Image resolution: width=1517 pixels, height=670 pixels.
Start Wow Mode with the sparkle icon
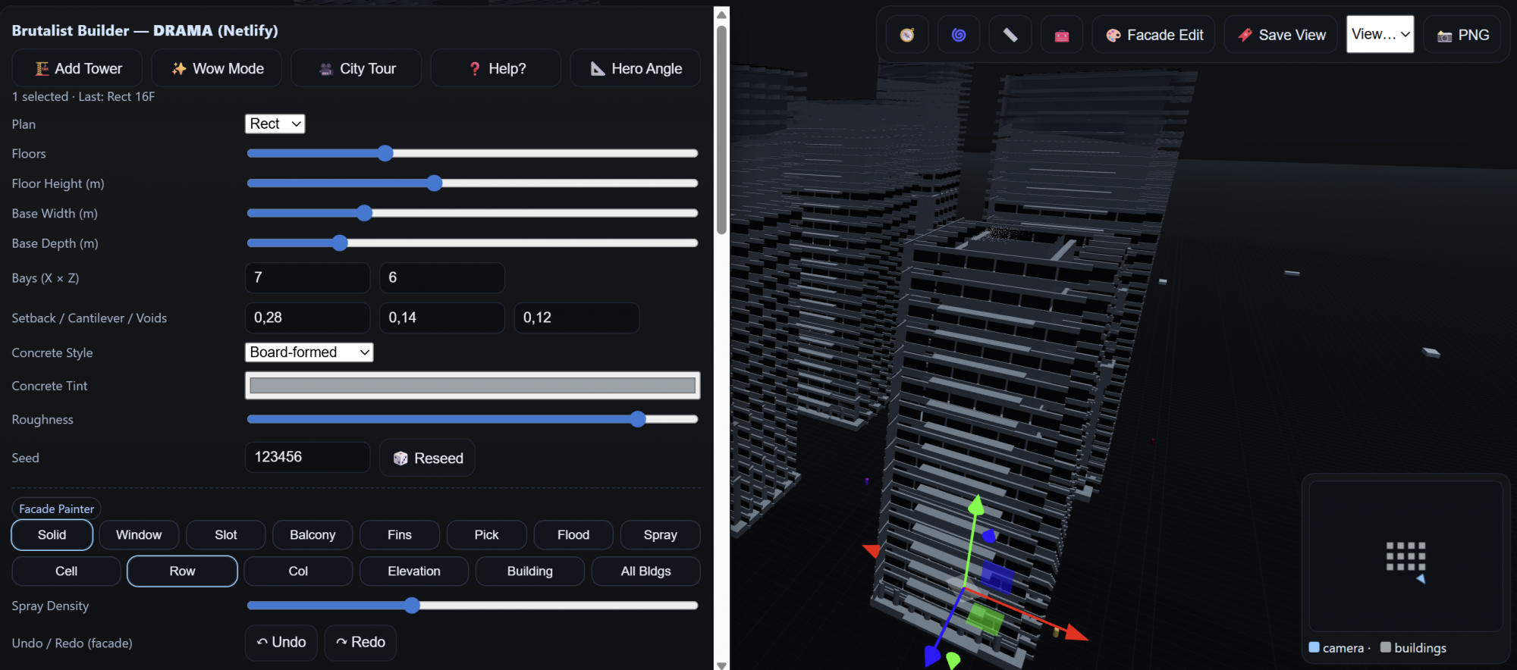point(217,68)
